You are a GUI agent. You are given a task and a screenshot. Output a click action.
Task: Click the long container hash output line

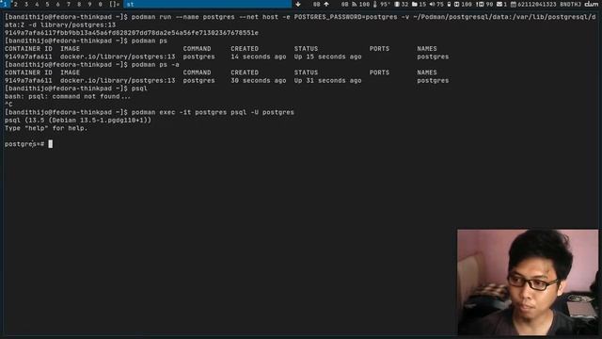coord(132,33)
